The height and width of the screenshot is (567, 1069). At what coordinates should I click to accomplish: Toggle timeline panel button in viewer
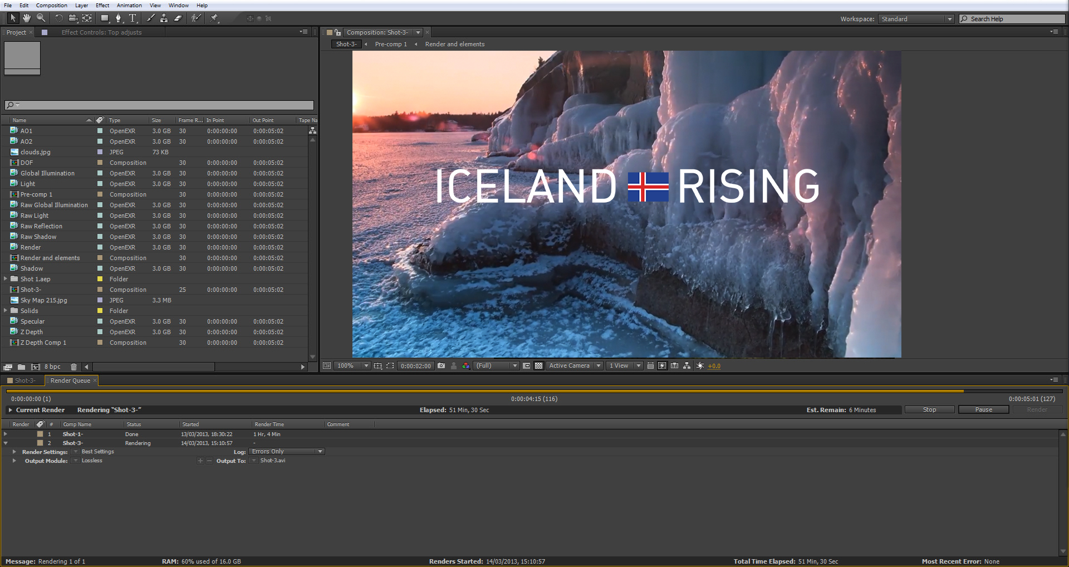675,366
